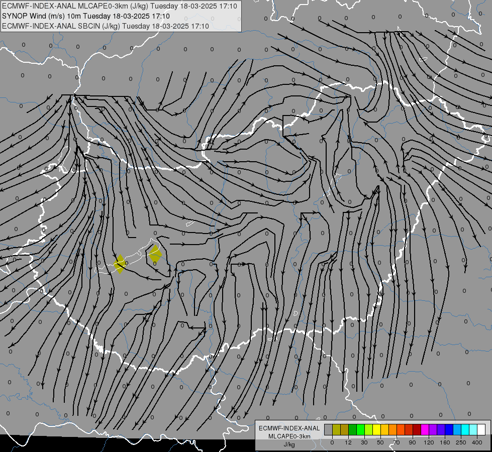
Task: Click the legend value 160
Action: coord(445,442)
